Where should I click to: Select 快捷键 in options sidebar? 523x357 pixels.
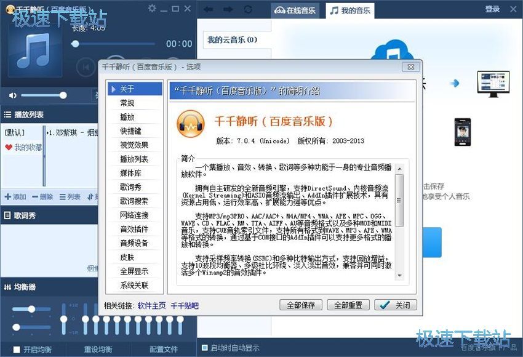[x=135, y=131]
